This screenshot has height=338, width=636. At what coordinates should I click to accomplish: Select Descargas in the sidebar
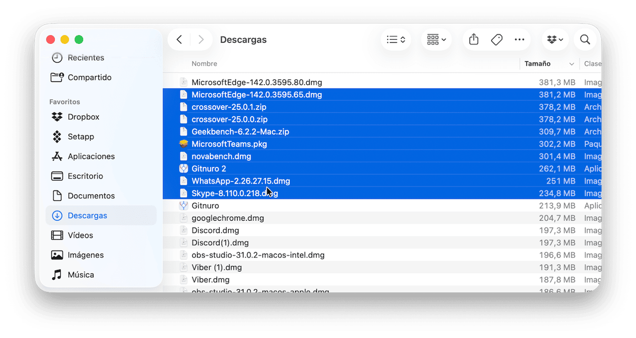tap(101, 216)
